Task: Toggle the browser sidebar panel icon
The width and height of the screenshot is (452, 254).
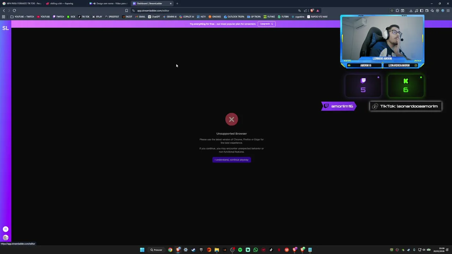Action: (422, 11)
